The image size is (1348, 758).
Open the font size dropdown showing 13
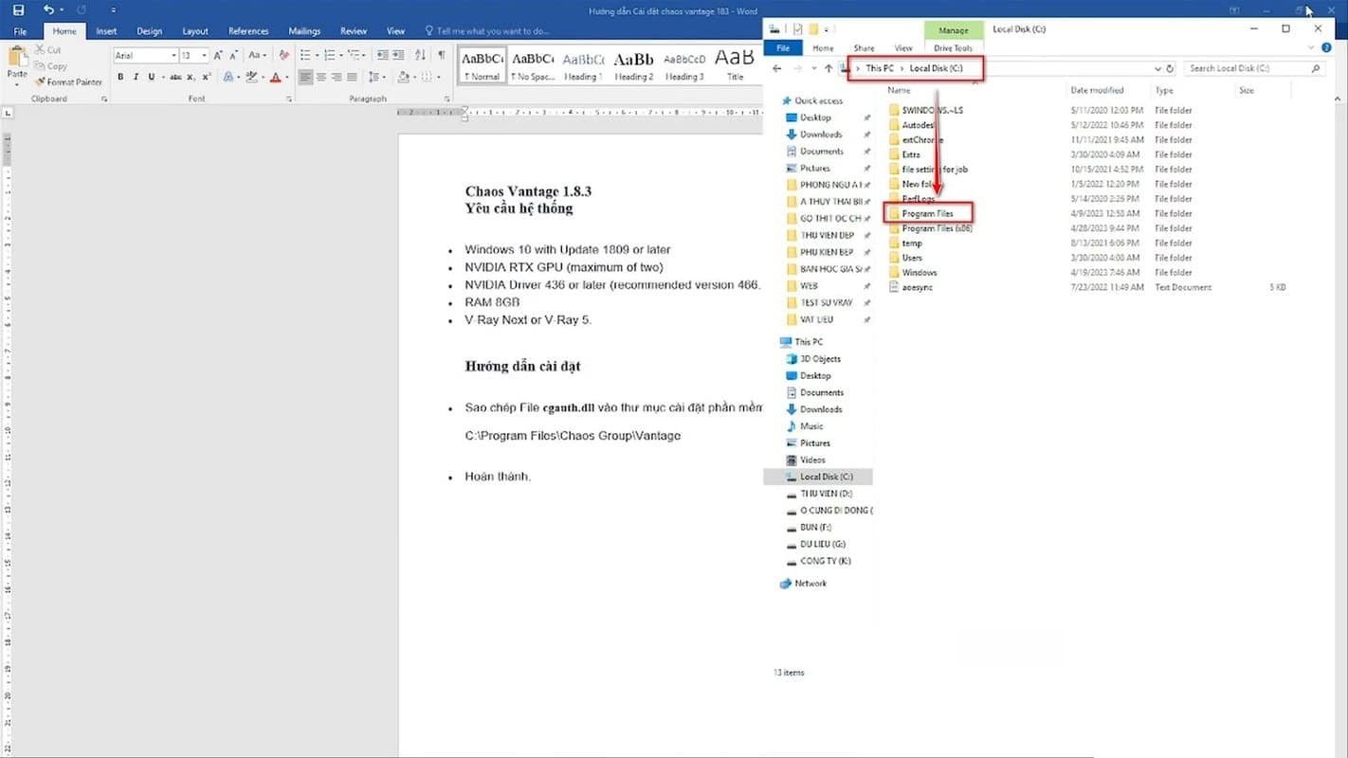(203, 56)
